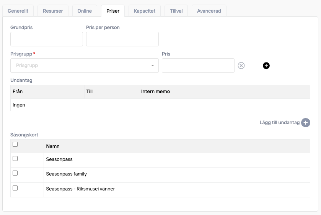Click the Pris input next to Prisgrupp
This screenshot has width=321, height=215.
(198, 66)
